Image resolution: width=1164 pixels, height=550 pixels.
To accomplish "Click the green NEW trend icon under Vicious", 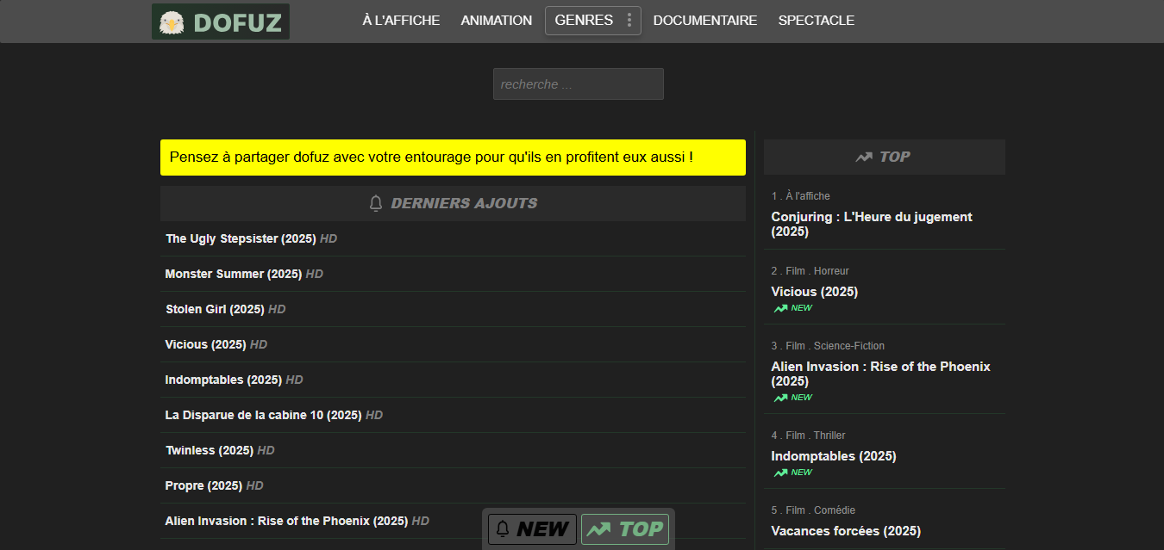I will (x=780, y=308).
